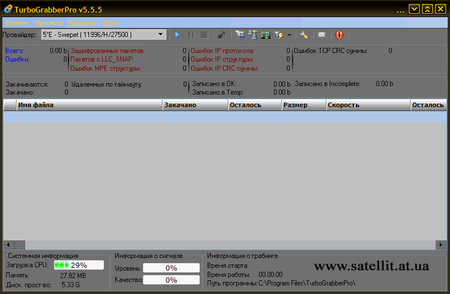Click the Записано в Incomplete label
450x294 pixels.
coord(327,84)
